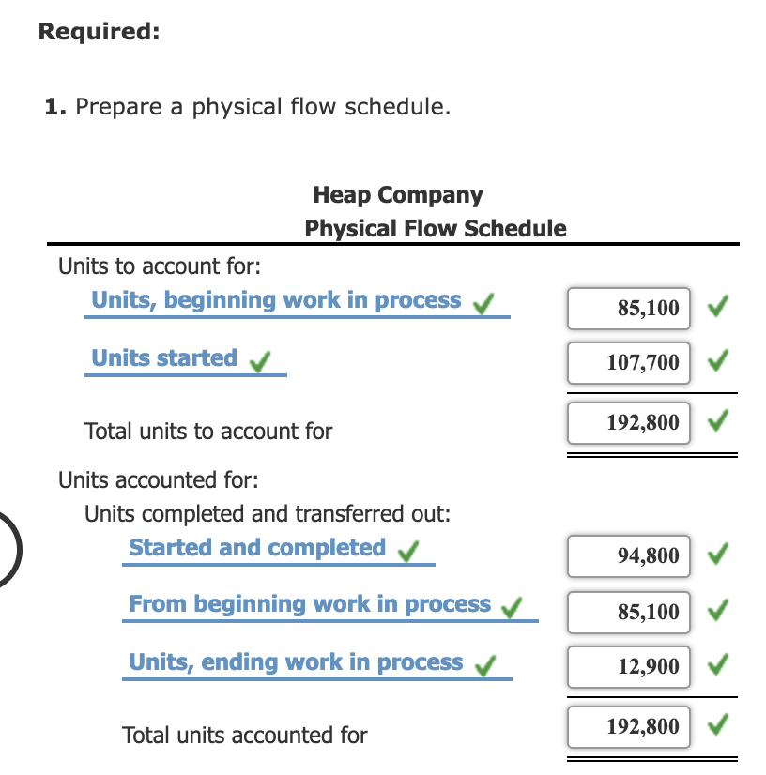Select the 107,700 units started input box
This screenshot has width=766, height=775.
tap(629, 363)
